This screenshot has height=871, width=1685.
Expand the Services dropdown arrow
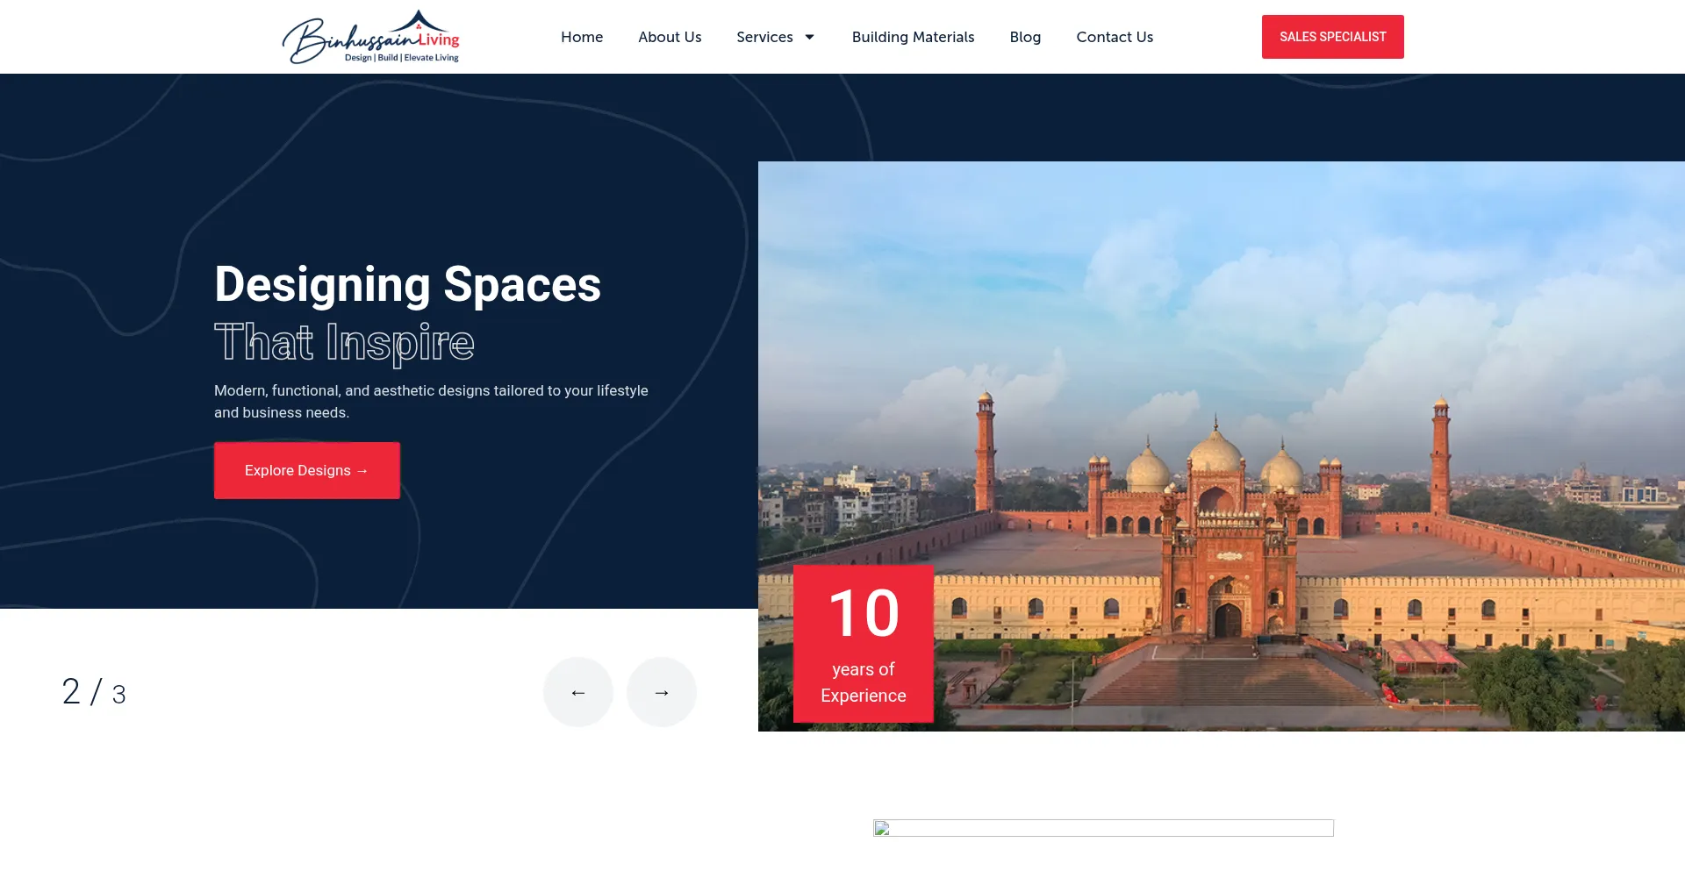[809, 37]
